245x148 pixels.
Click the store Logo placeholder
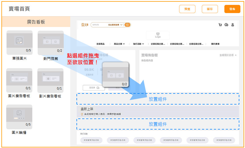(x=158, y=35)
